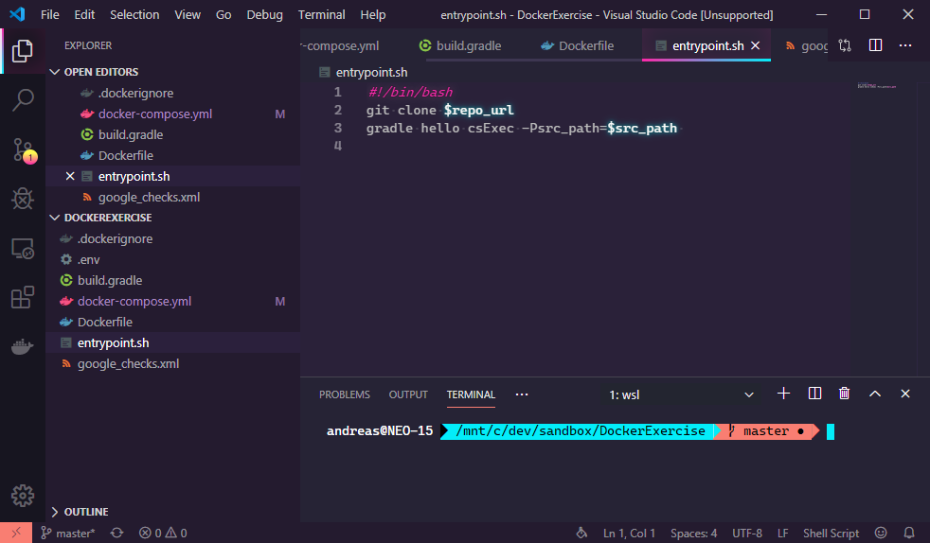Open the Extensions view icon
The height and width of the screenshot is (543, 930).
click(x=23, y=297)
